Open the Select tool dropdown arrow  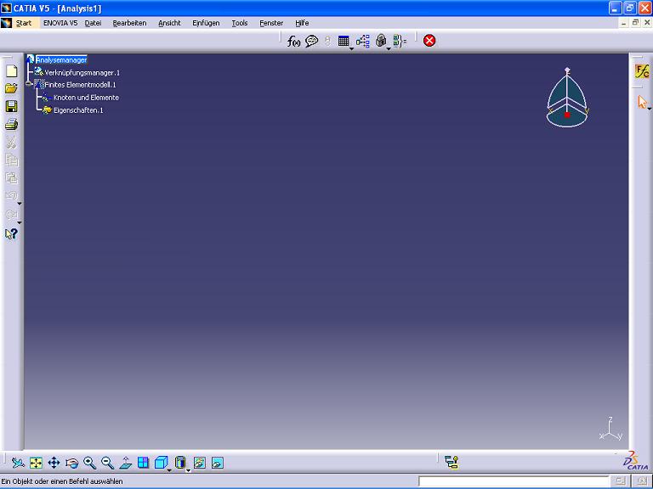click(x=650, y=109)
